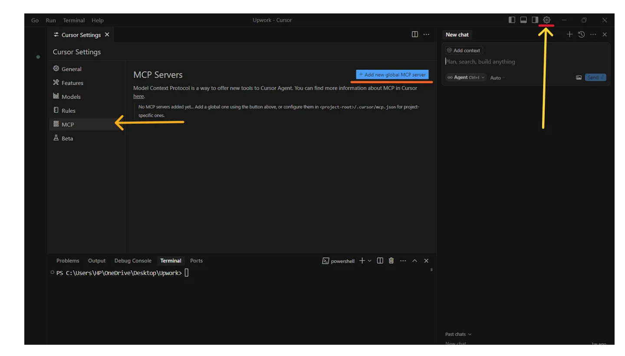Select the Terminal panel tab
625x356 pixels.
click(171, 261)
